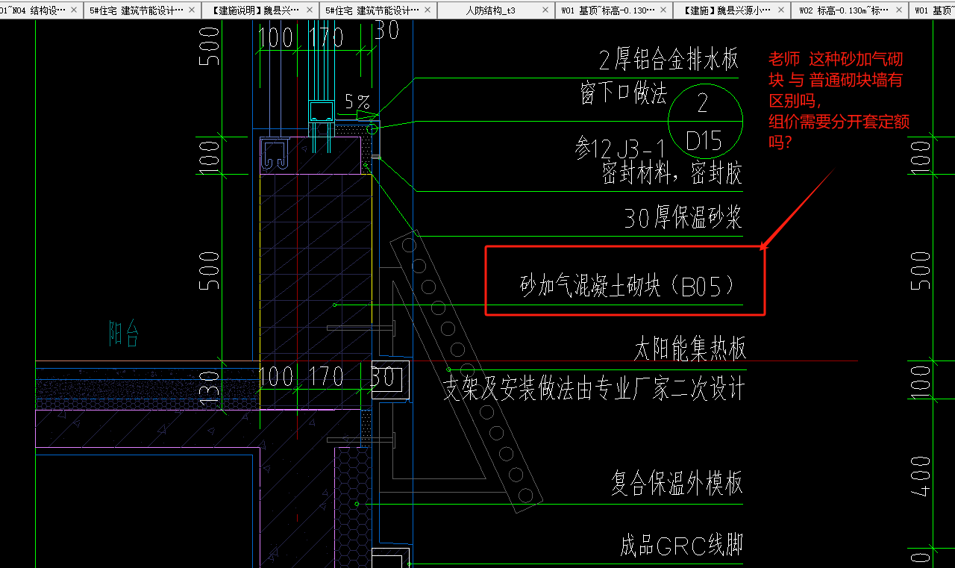This screenshot has width=955, height=568.
Task: Select the 密封材料，密封胶 annotation
Action: click(x=672, y=174)
